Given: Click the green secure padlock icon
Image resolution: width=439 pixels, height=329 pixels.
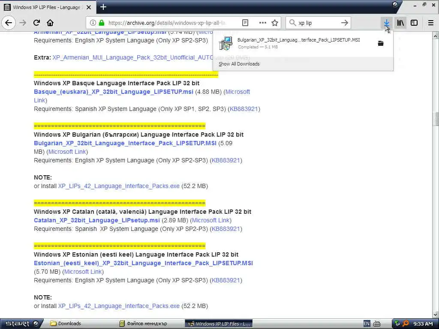Looking at the screenshot, I should [x=101, y=23].
